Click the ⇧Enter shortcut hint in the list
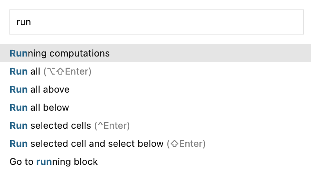 186,144
